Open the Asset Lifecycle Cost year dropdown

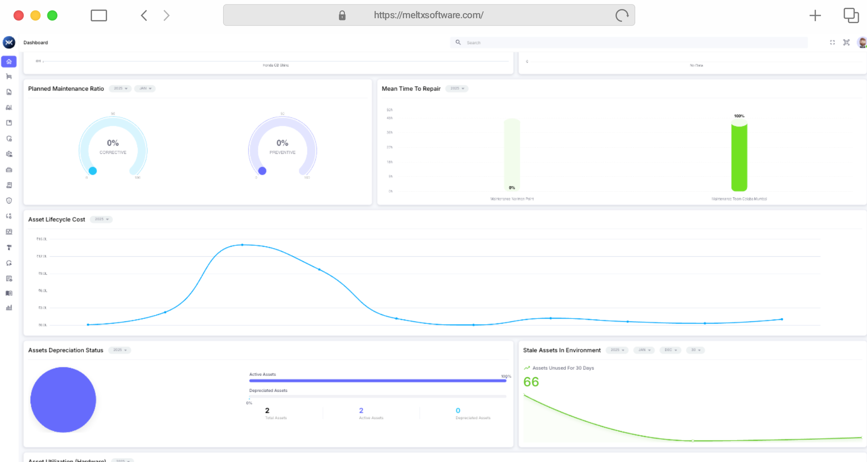click(101, 219)
